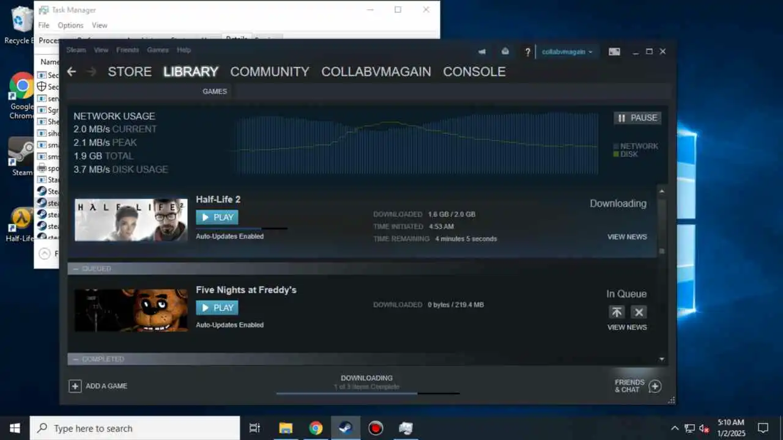Click the downloads list scroll-down arrow
This screenshot has width=783, height=440.
point(662,359)
